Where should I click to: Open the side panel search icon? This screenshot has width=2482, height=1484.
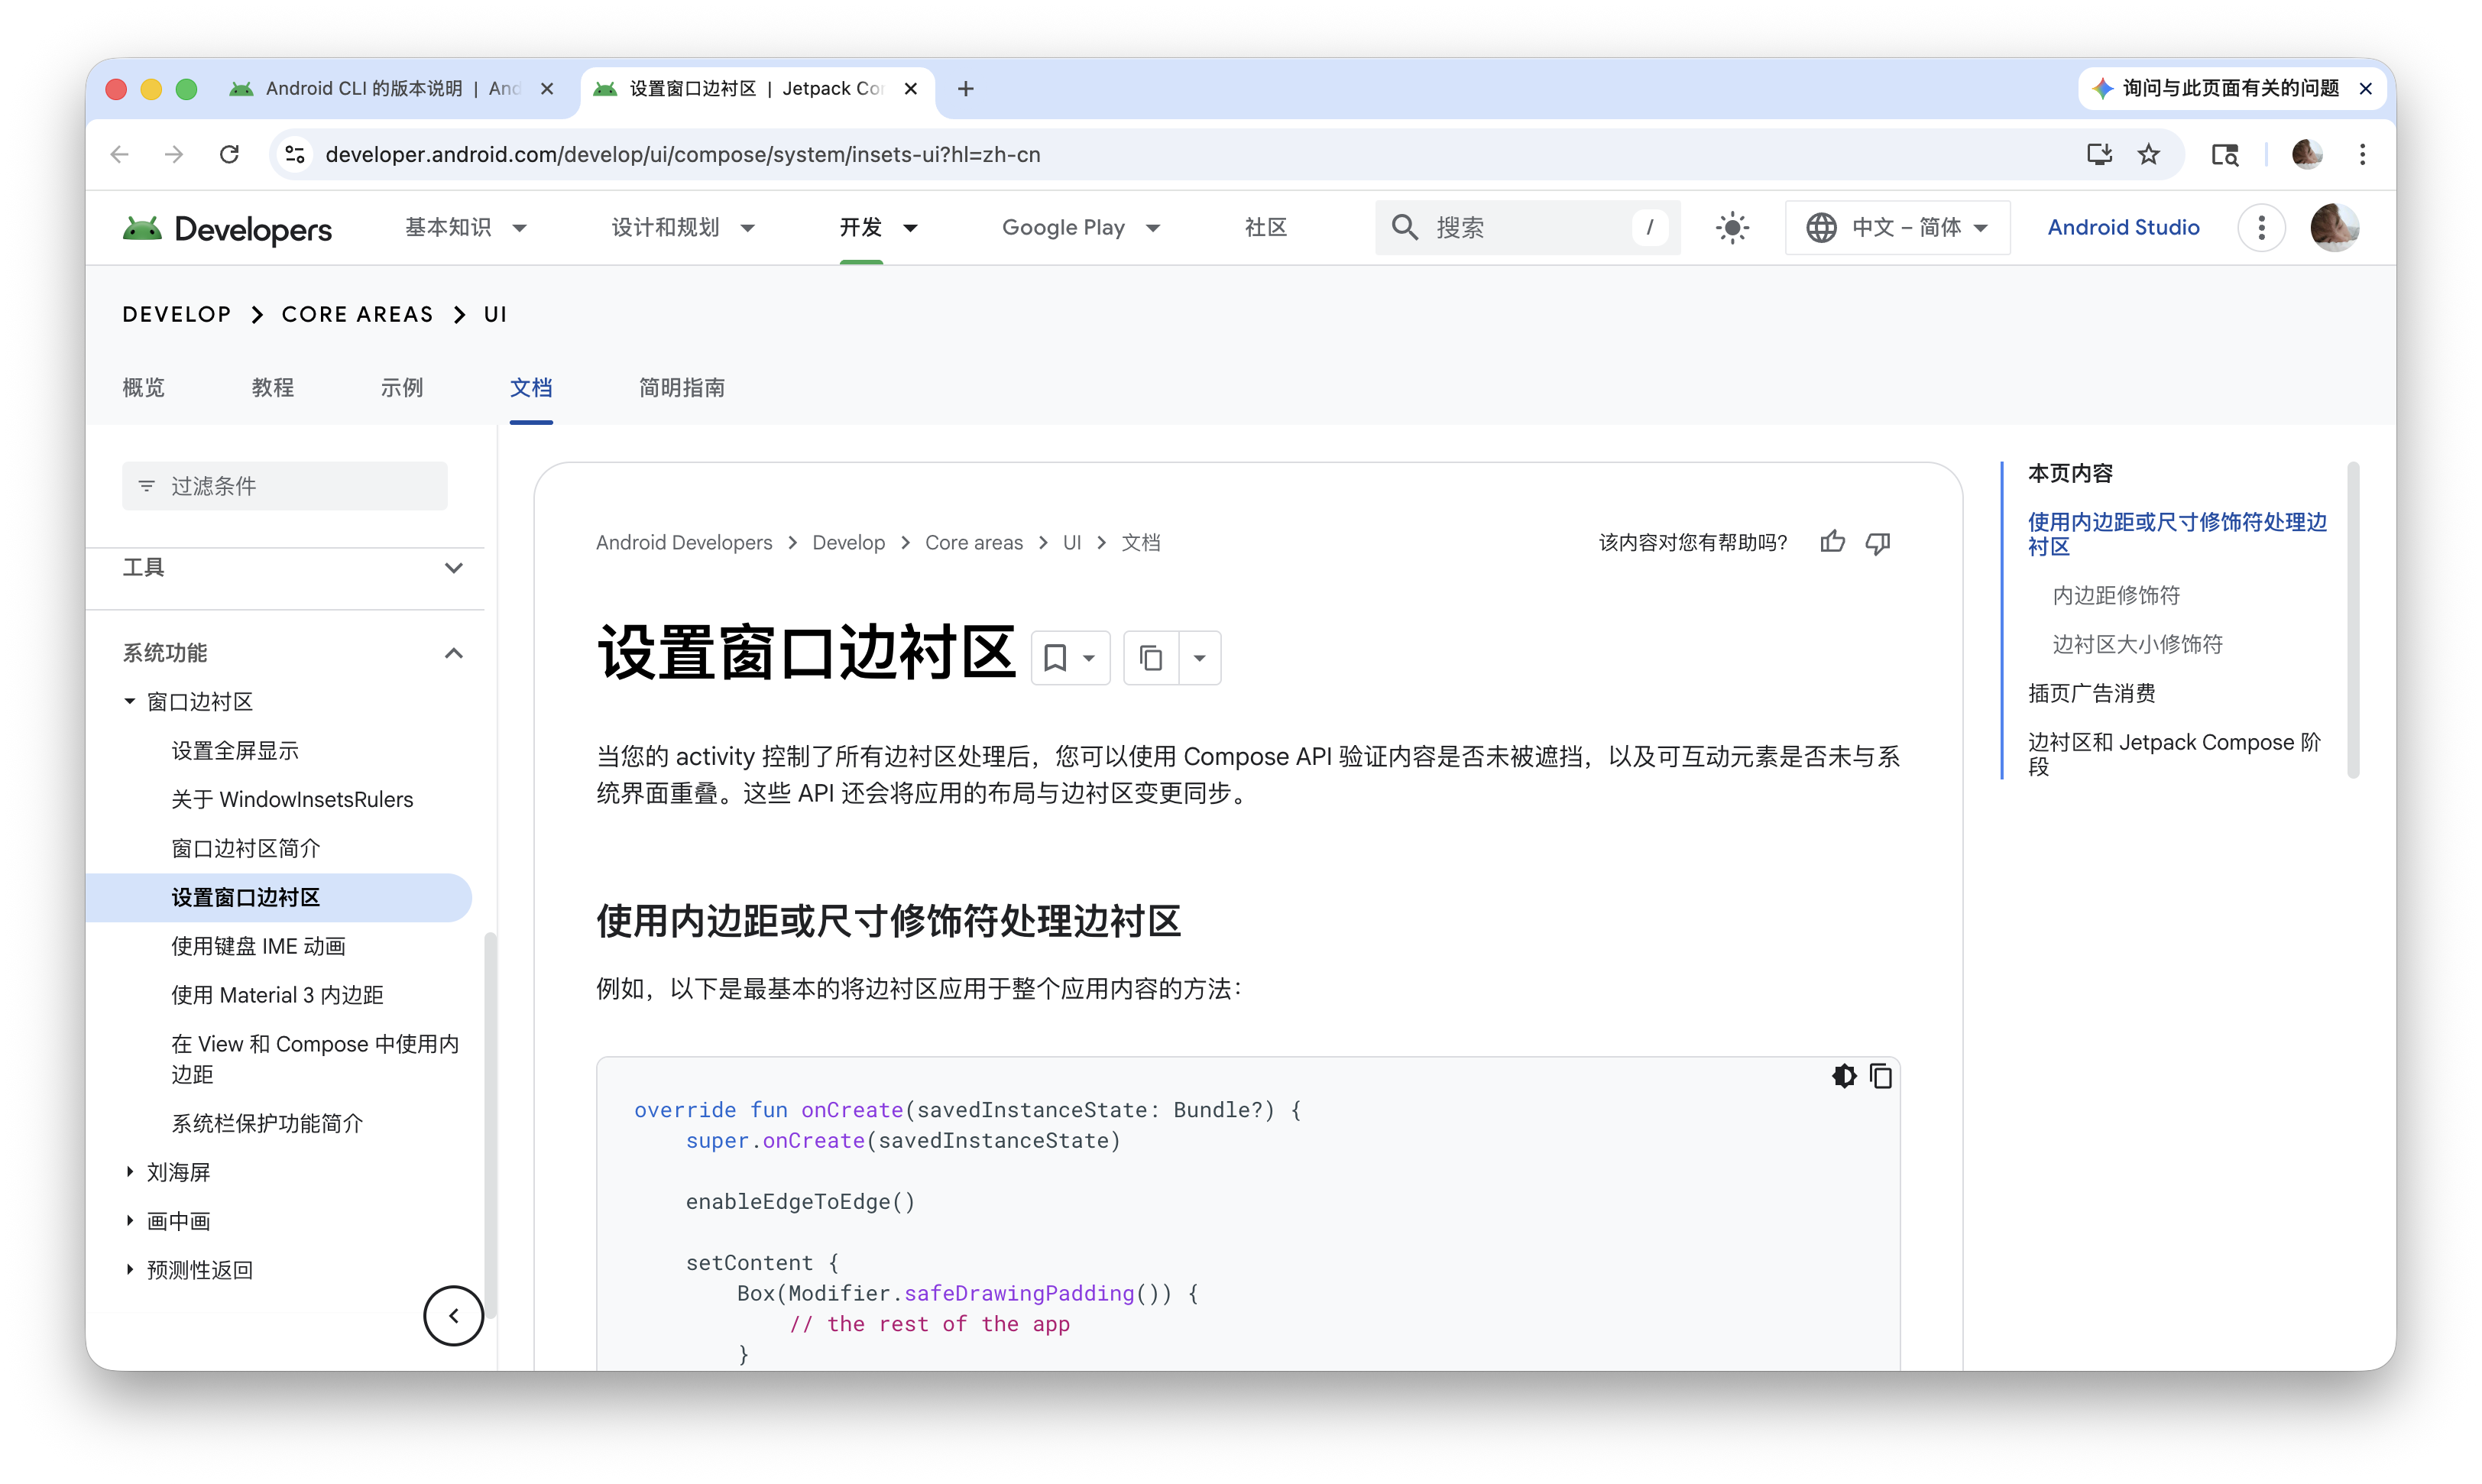pos(2224,154)
